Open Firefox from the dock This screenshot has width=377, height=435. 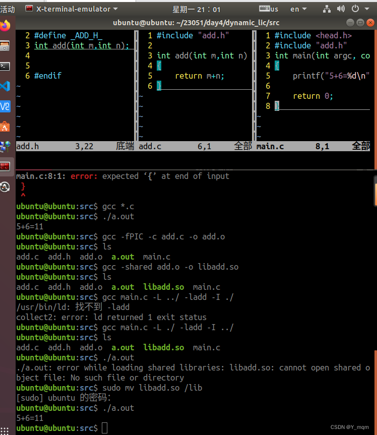click(5, 26)
